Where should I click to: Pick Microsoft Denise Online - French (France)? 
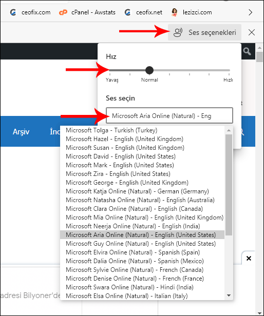(142, 279)
